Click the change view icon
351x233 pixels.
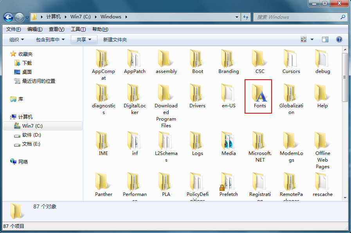point(303,39)
